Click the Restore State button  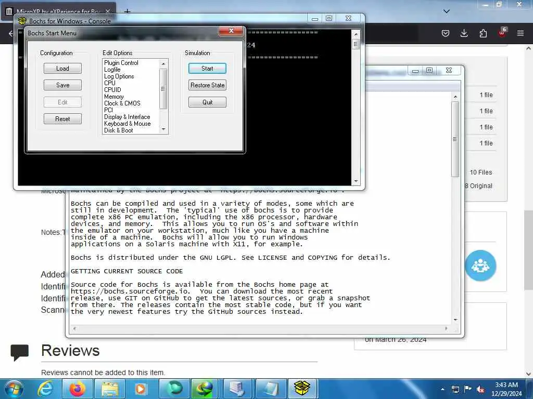tap(207, 85)
